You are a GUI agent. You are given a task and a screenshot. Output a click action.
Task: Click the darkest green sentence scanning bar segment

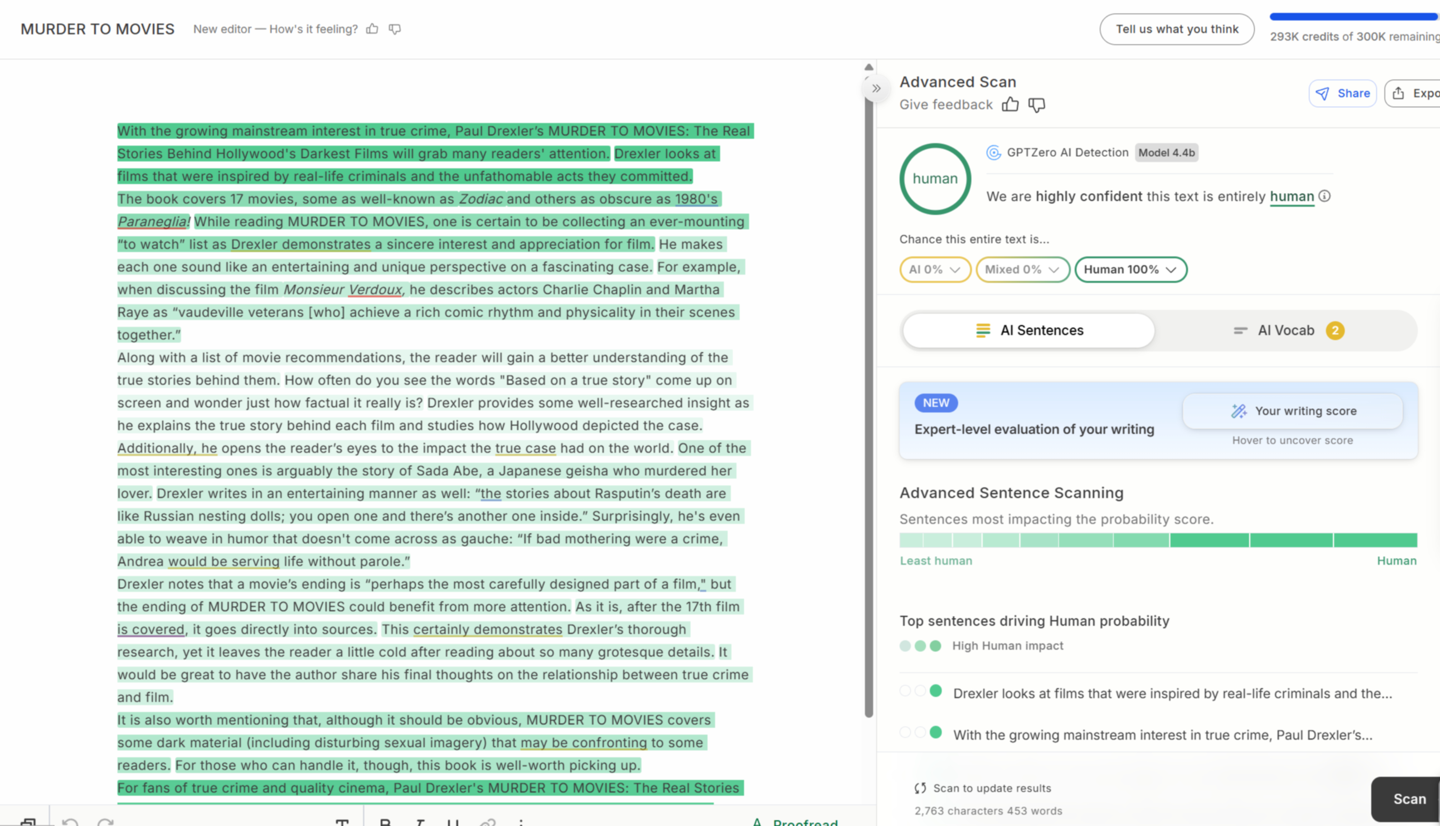point(1375,540)
